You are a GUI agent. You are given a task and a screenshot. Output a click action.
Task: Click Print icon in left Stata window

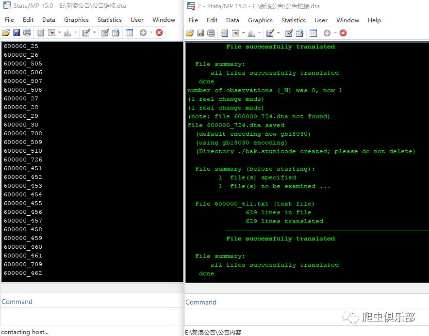tap(27, 33)
